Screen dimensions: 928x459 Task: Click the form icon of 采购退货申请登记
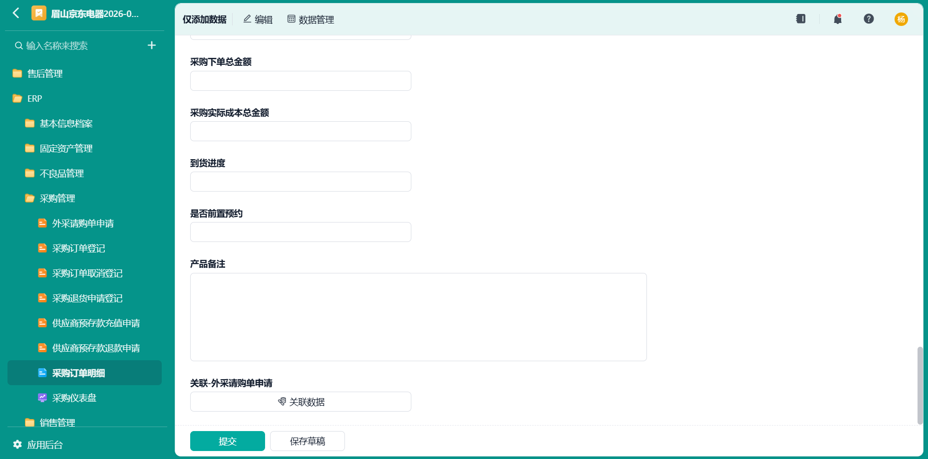[42, 298]
